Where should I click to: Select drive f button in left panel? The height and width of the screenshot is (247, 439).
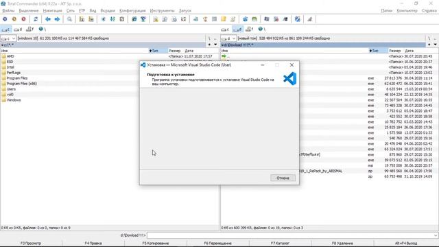(x=30, y=29)
